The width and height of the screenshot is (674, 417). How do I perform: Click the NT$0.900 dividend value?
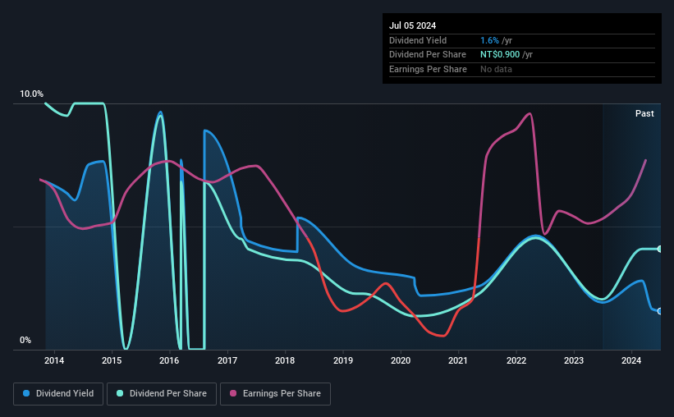tap(500, 55)
